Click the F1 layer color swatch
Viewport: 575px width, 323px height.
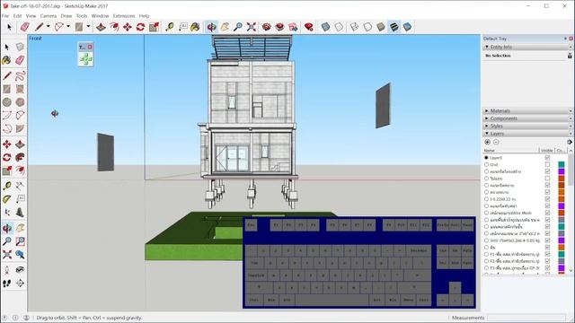tap(561, 254)
